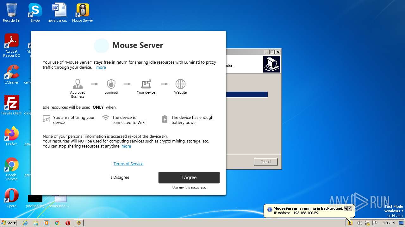Click the installer progress bar

[247, 94]
